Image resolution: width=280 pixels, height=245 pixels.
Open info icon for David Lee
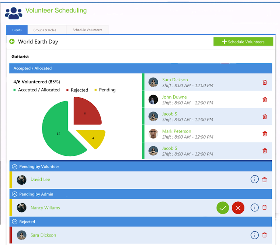[x=255, y=179]
